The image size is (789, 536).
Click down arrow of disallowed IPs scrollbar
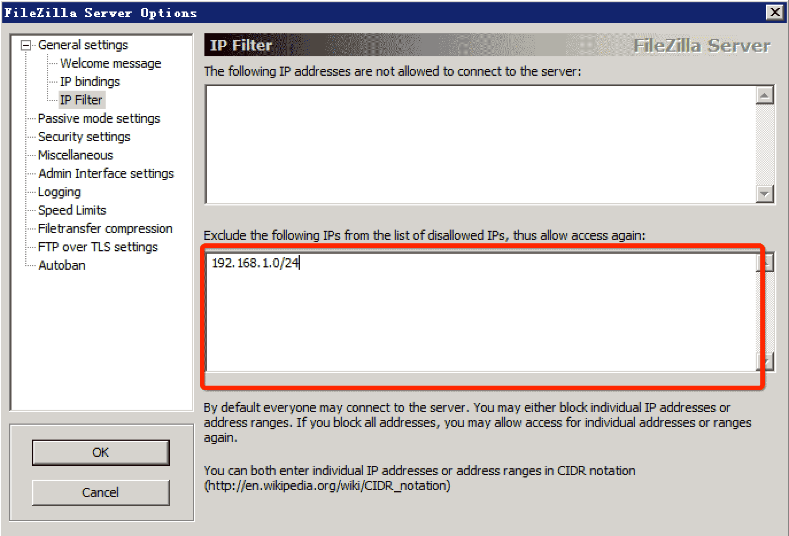click(764, 194)
